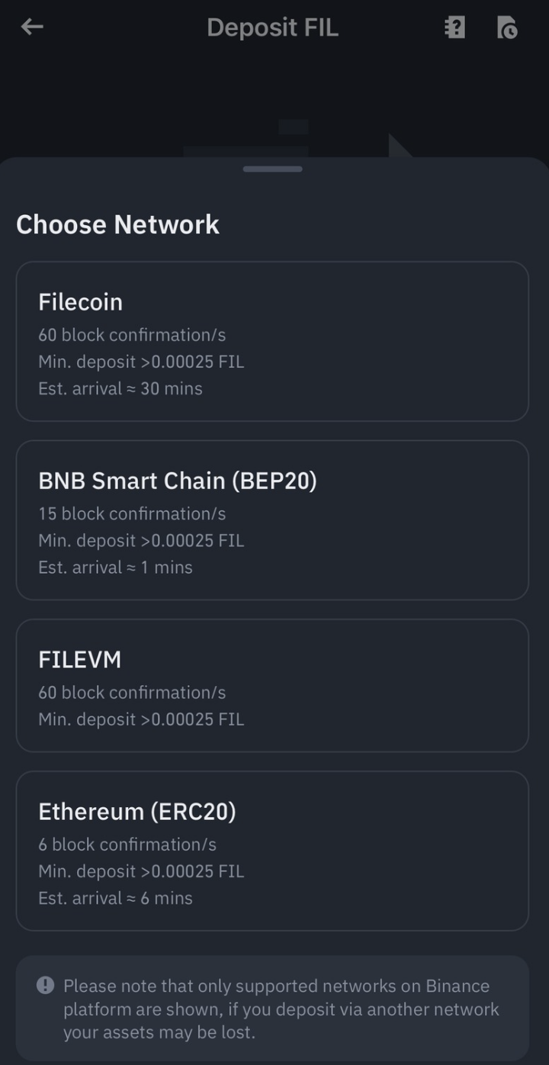This screenshot has height=1065, width=549.
Task: Select the FILEVM network option
Action: (272, 685)
